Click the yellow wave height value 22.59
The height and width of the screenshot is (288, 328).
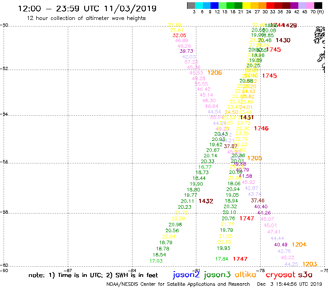tap(178, 218)
